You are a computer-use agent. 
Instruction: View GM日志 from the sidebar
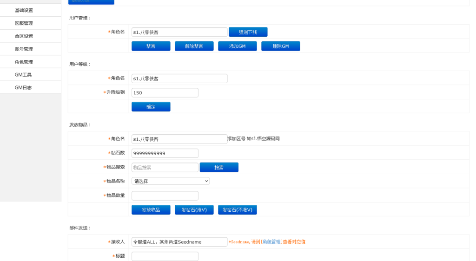(x=30, y=88)
